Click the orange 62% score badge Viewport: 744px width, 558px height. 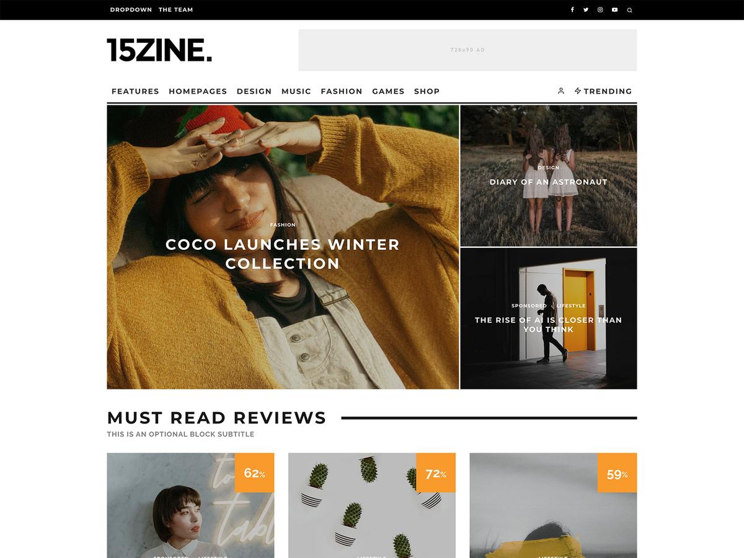(254, 473)
